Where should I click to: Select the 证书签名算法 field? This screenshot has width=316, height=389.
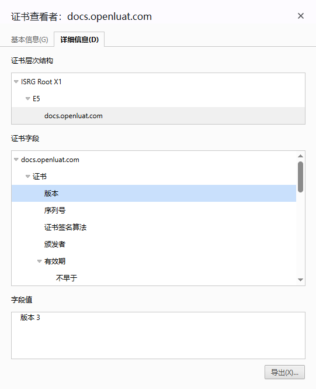pyautogui.click(x=65, y=227)
